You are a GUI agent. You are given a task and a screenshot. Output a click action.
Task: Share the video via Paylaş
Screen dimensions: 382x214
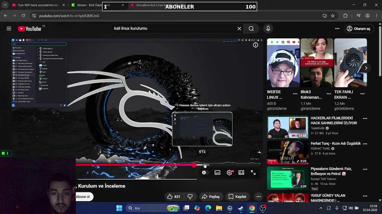pos(211,197)
